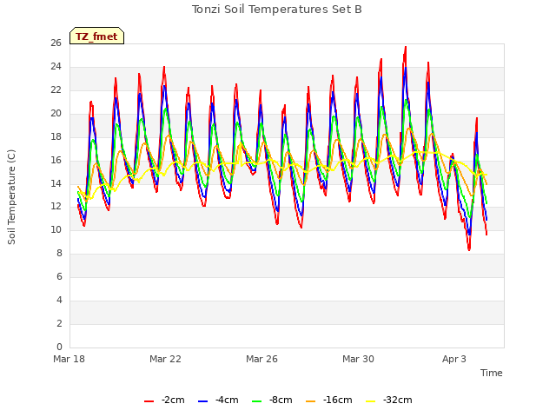Click the 24 y-axis tick label

click(x=56, y=67)
